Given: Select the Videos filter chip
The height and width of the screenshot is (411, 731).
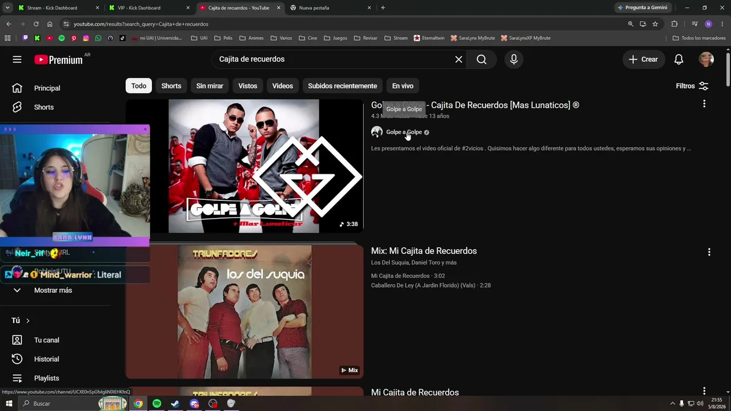Looking at the screenshot, I should click(x=283, y=86).
